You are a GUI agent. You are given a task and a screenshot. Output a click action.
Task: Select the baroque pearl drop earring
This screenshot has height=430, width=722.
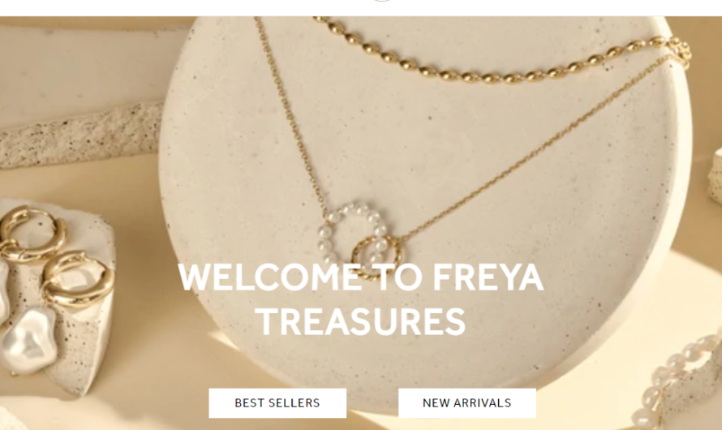[30, 338]
